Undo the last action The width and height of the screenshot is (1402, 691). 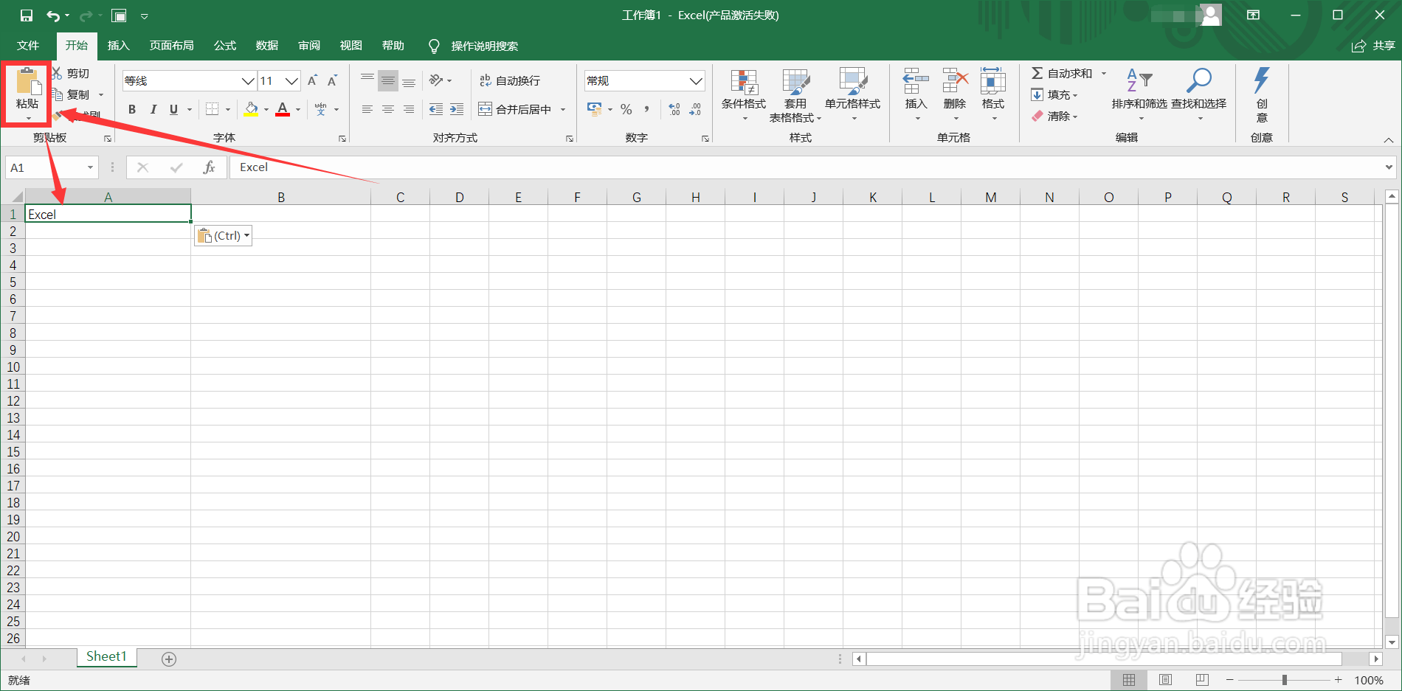point(53,15)
